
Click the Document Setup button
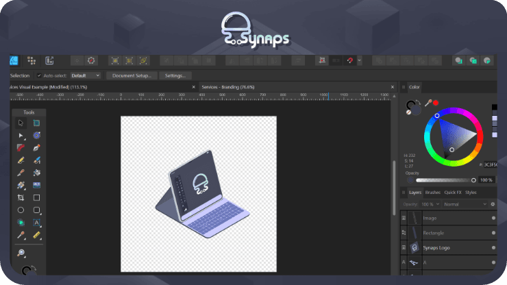point(132,75)
